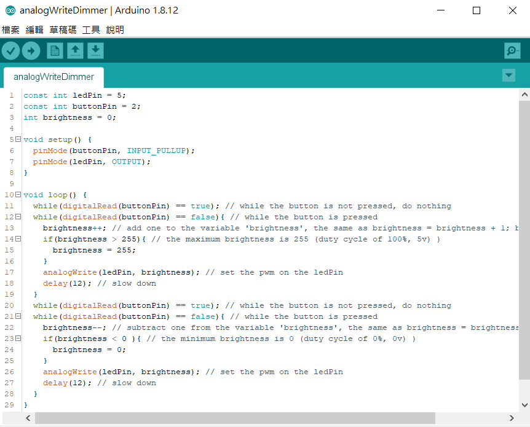Collapse the if block on line 14
Viewport: 530px width, 427px height.
pos(18,239)
